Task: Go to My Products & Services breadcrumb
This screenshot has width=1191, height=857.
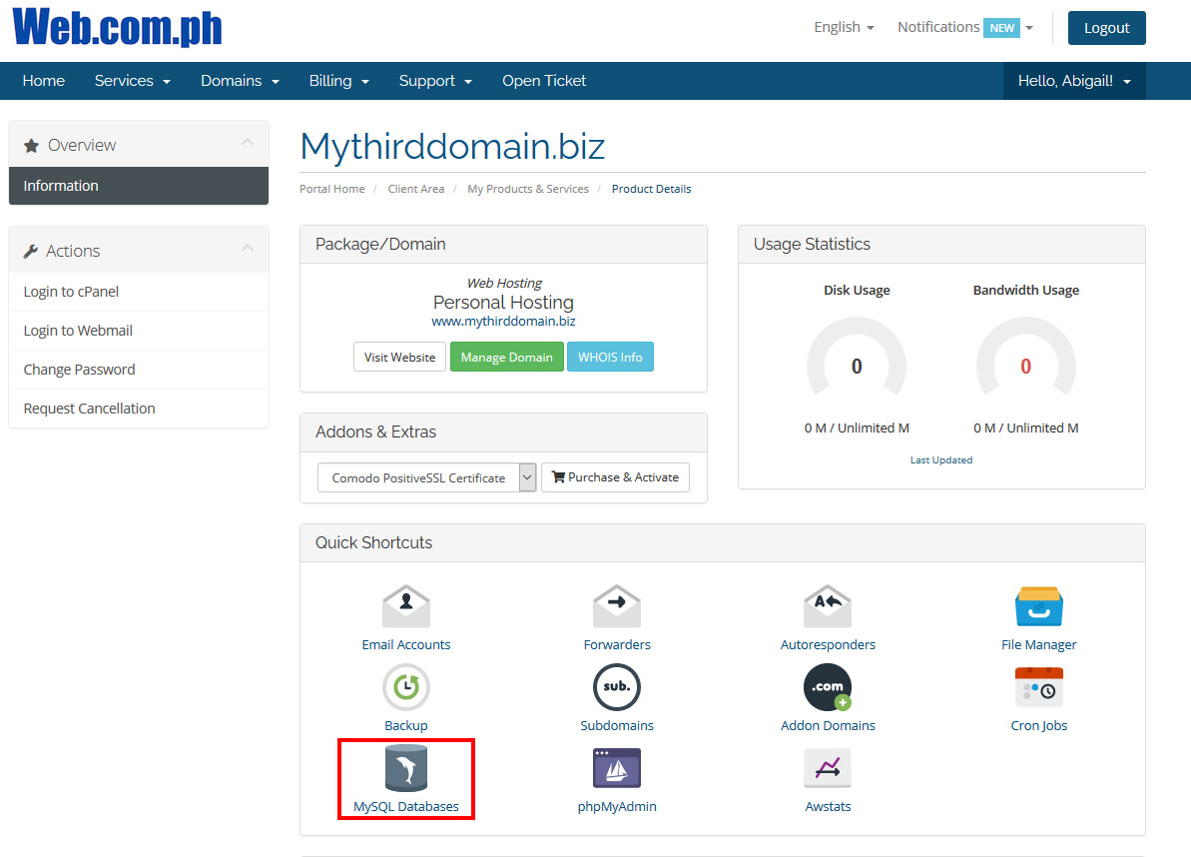Action: 528,189
